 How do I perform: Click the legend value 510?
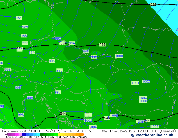coord(29,137)
